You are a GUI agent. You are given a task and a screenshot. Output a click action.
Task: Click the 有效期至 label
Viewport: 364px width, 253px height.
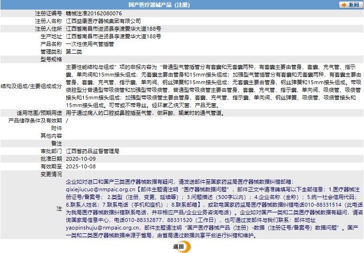51,166
